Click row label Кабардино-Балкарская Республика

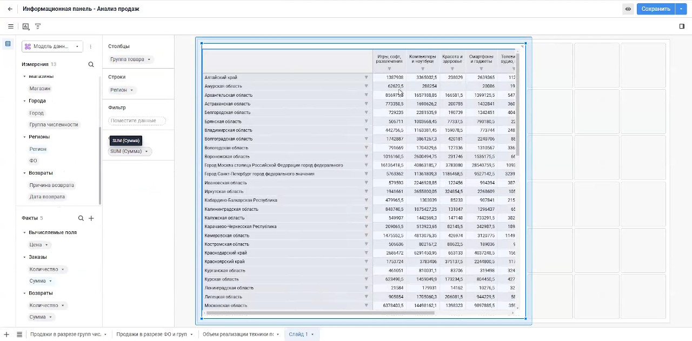point(241,200)
